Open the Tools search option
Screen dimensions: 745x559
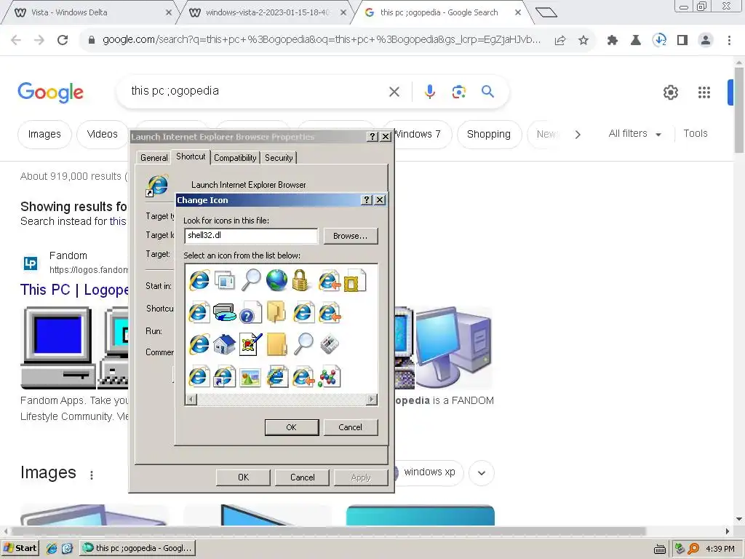(x=695, y=134)
